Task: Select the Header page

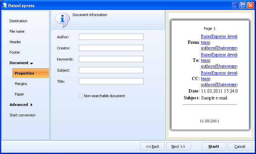Action: (x=15, y=42)
